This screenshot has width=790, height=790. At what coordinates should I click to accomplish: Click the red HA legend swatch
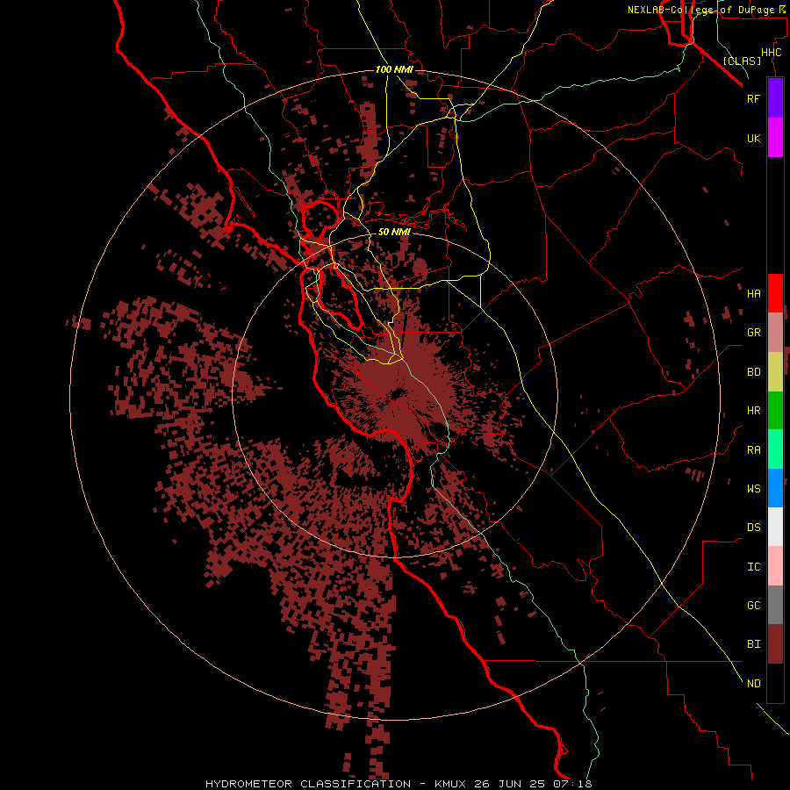pos(775,293)
